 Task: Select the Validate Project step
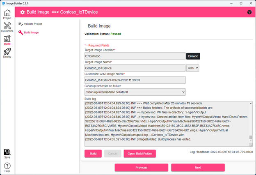pos(30,24)
